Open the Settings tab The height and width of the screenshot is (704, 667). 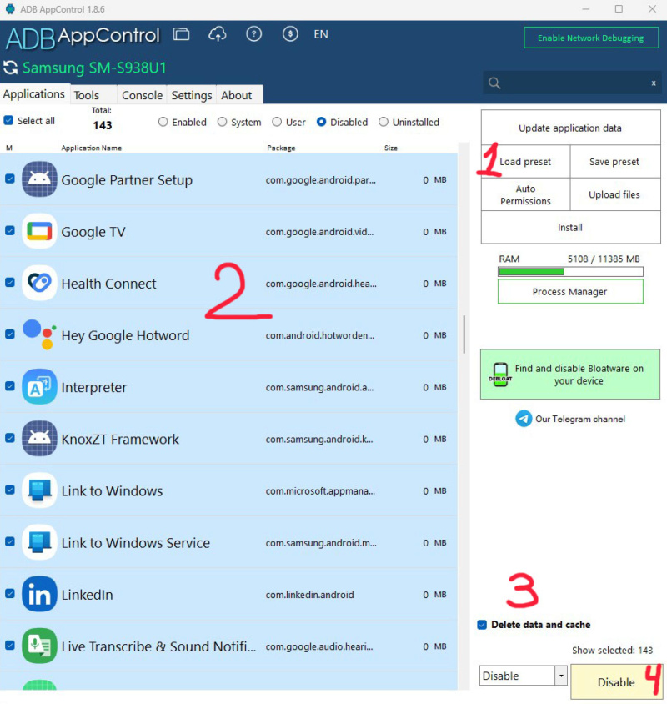[192, 95]
